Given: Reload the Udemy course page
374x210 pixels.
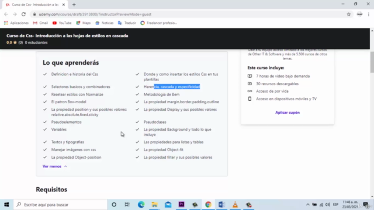Looking at the screenshot, I should point(23,14).
